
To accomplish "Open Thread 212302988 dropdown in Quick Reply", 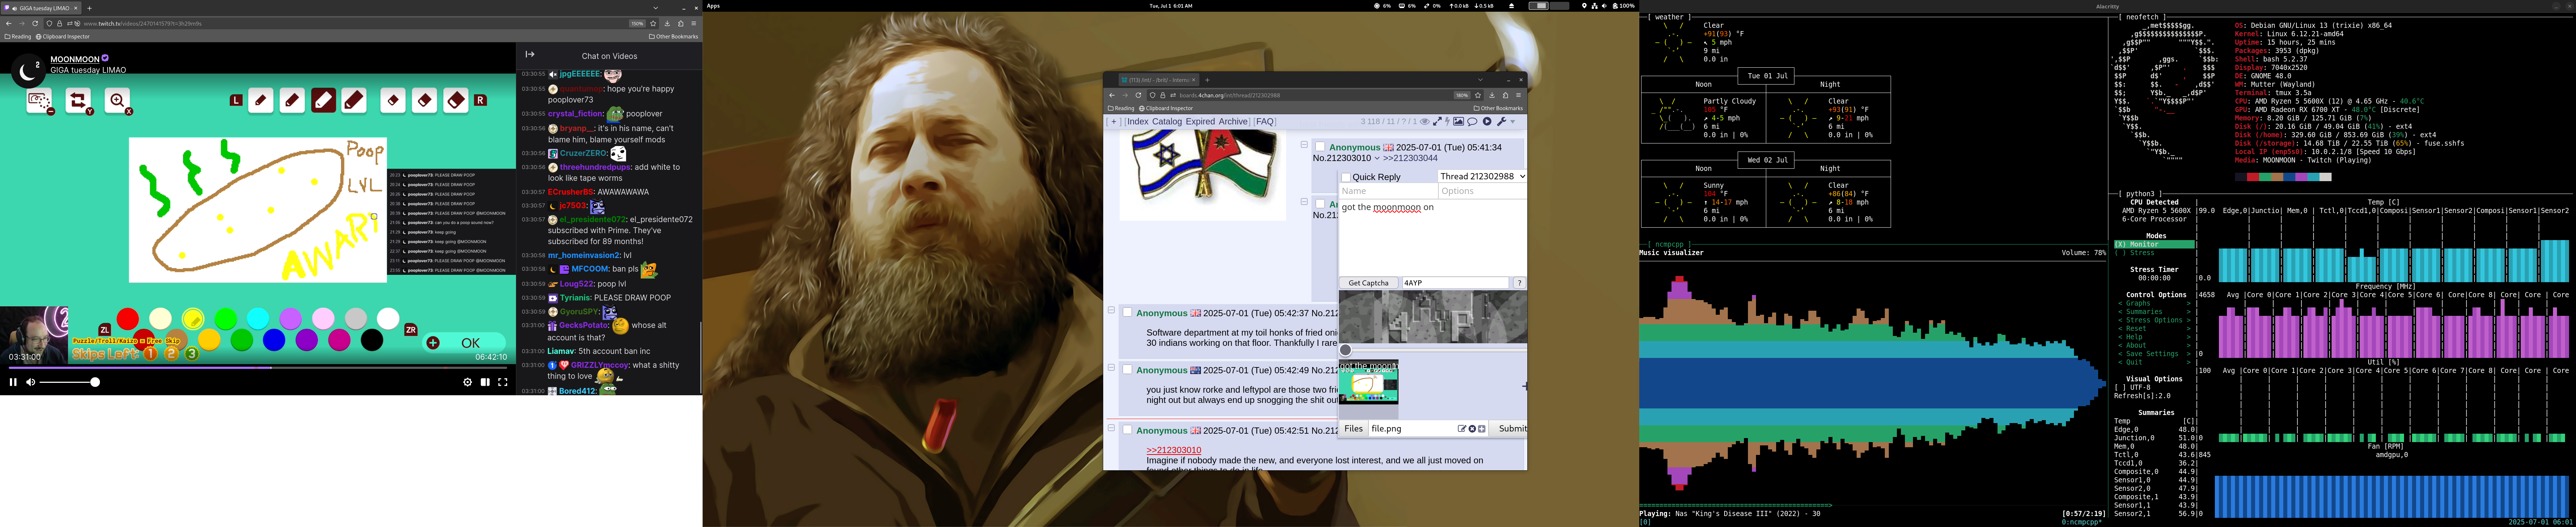I will (1482, 176).
